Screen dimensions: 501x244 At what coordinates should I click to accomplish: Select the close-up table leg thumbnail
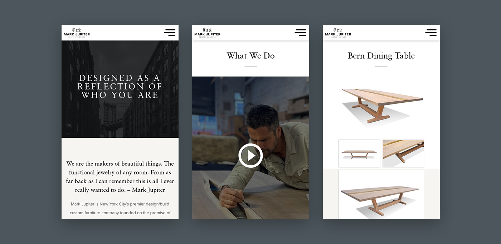tap(403, 153)
